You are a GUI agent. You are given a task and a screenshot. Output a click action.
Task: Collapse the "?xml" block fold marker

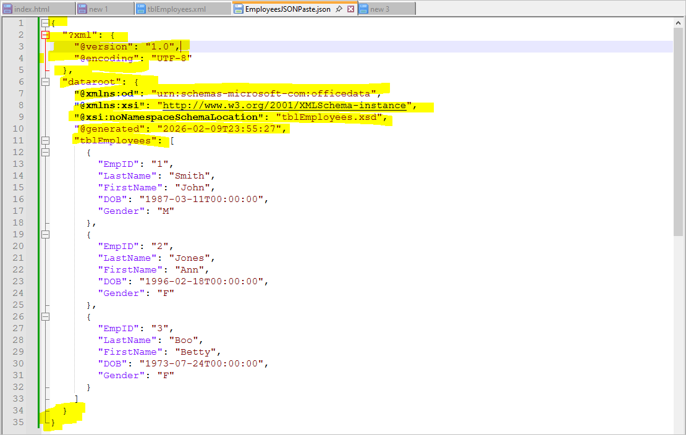click(x=45, y=35)
